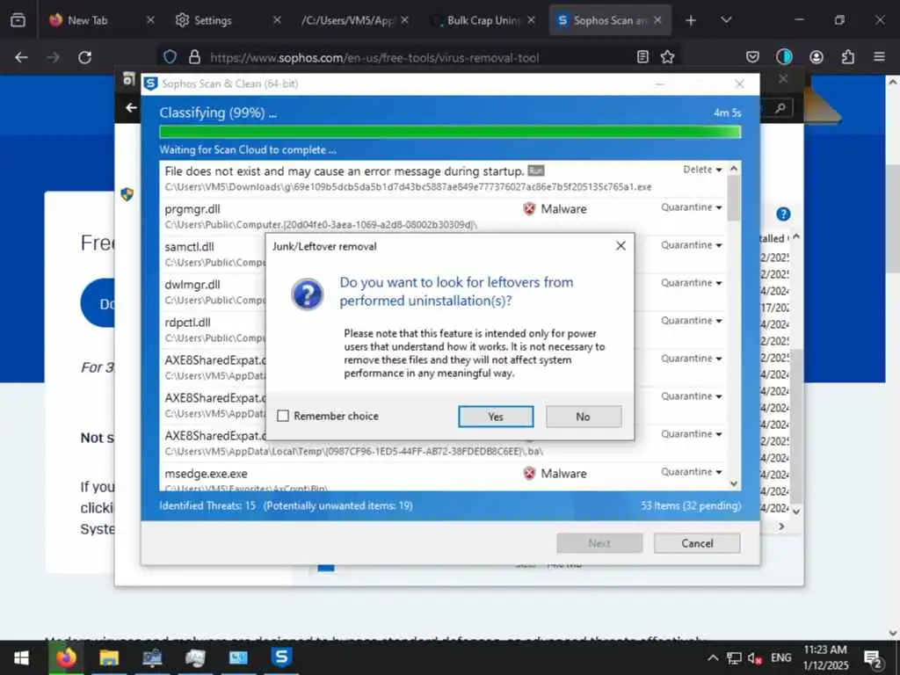
Task: Click Firefox View icon in tab bar
Action: tap(18, 20)
